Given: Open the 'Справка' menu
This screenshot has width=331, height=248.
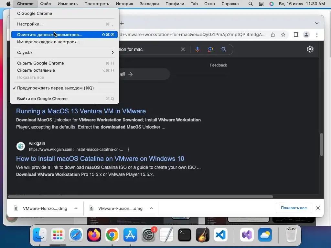Looking at the screenshot, I should coord(230,4).
